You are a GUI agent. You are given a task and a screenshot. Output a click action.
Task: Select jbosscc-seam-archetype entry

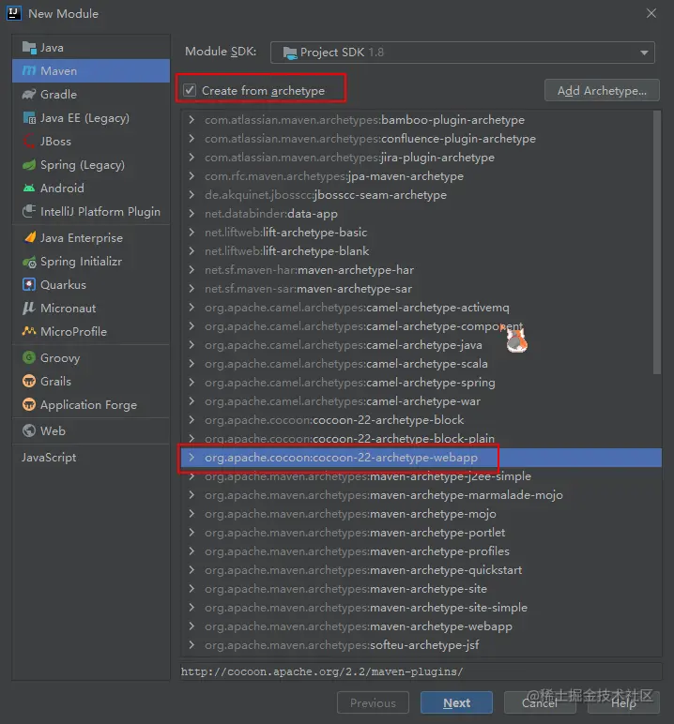point(421,195)
